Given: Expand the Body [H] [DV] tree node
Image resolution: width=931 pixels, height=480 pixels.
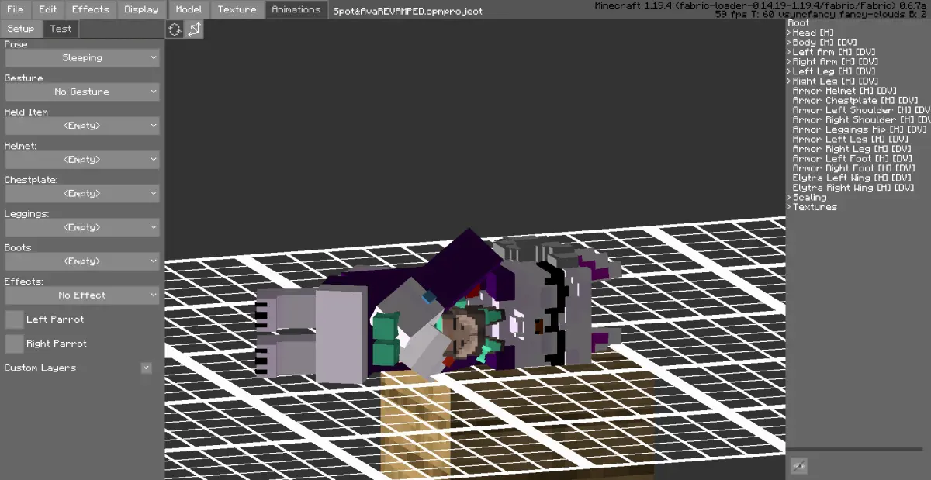Looking at the screenshot, I should point(789,43).
